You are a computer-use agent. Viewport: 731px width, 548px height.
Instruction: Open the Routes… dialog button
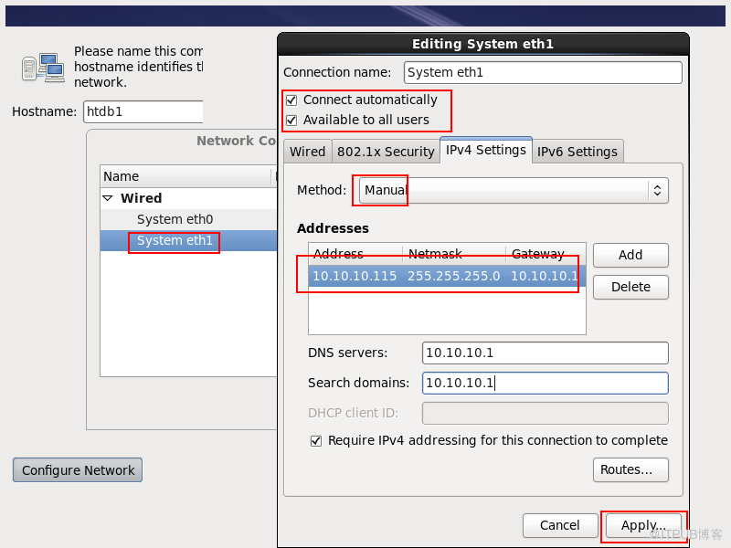[630, 469]
